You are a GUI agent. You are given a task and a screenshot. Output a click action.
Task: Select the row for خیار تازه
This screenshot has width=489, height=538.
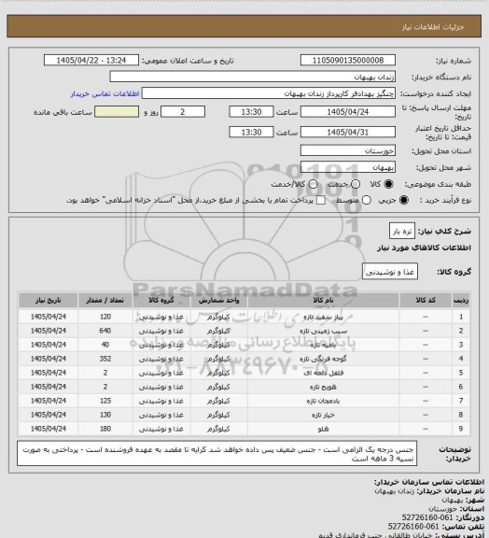pyautogui.click(x=244, y=415)
